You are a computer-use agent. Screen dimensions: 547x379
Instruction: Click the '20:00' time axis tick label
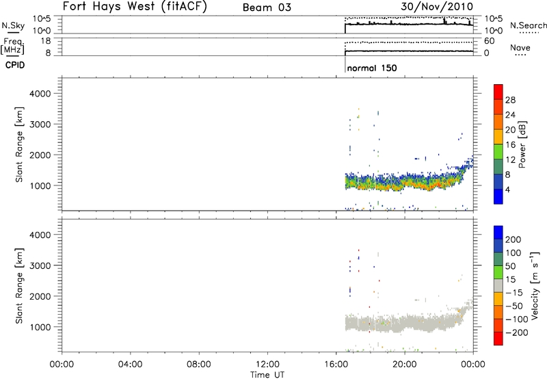point(405,365)
